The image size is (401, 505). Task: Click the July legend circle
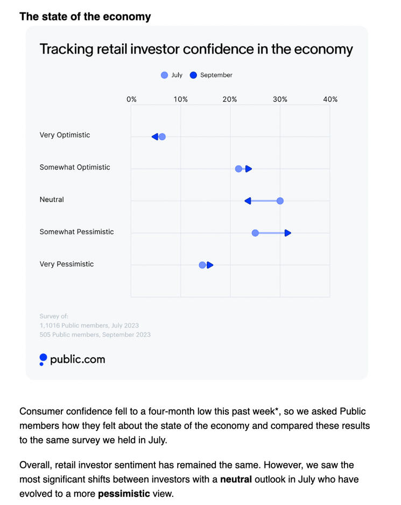164,75
